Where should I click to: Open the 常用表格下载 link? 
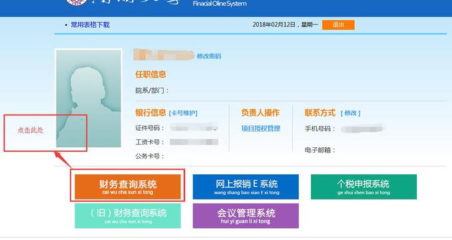coord(91,25)
